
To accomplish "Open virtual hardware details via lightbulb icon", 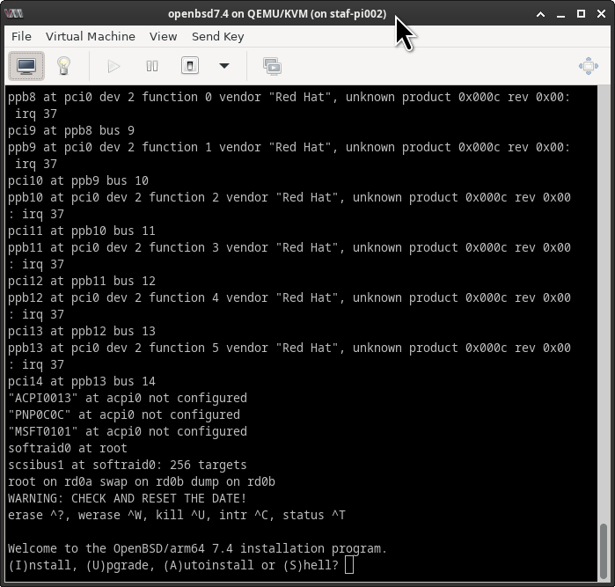I will pyautogui.click(x=63, y=66).
